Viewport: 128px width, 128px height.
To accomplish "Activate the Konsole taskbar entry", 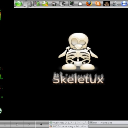I will coord(108,123).
